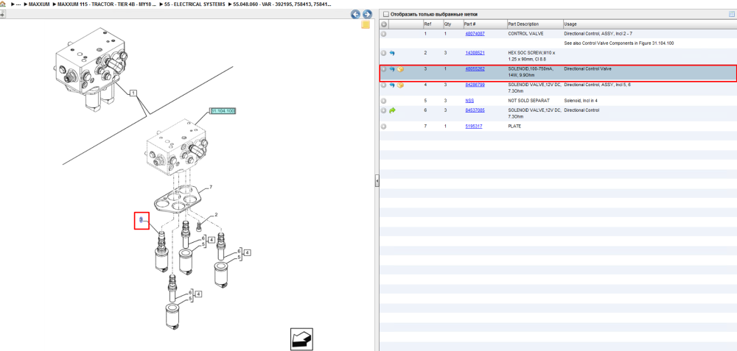Click the large return arrow icon below diagram

301,338
